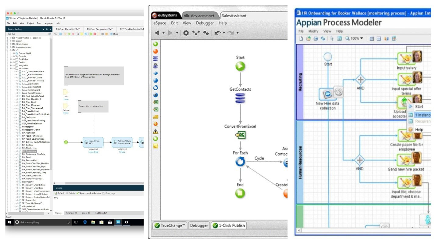Select the yellow comment note tool in OutSystems toolbox
This screenshot has width=436, height=244.
point(155,146)
